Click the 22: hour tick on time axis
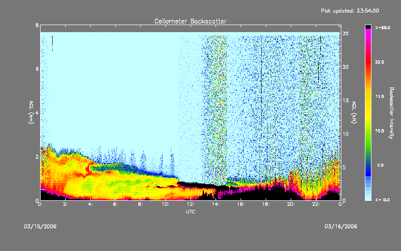 (316, 205)
